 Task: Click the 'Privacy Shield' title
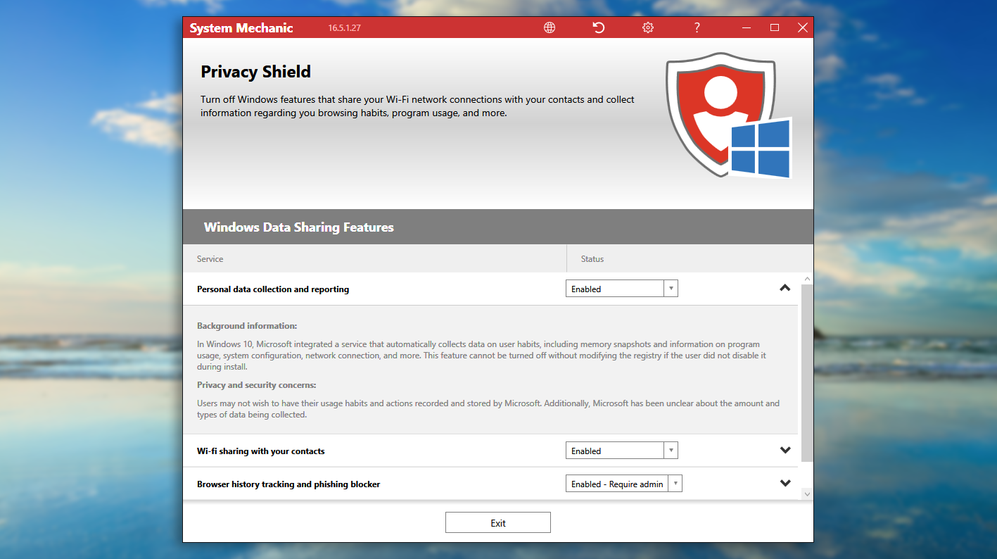255,72
